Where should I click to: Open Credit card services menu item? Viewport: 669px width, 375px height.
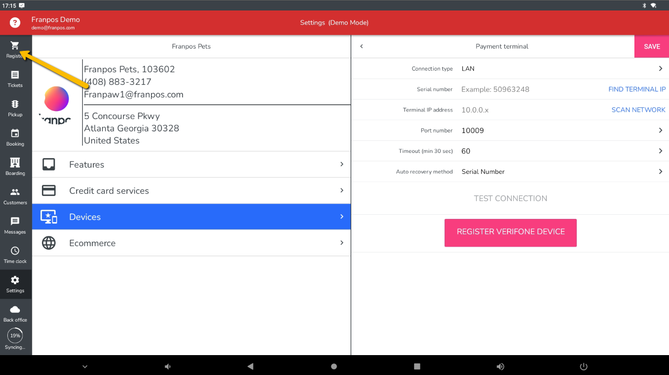[191, 191]
